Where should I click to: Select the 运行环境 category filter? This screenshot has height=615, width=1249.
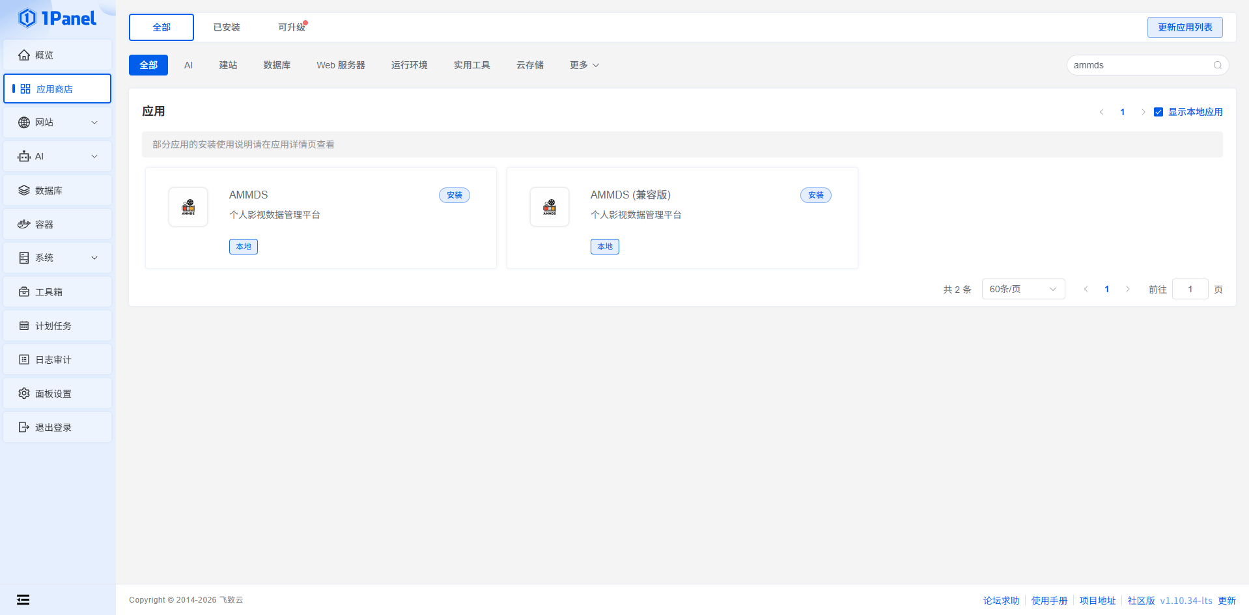click(409, 65)
